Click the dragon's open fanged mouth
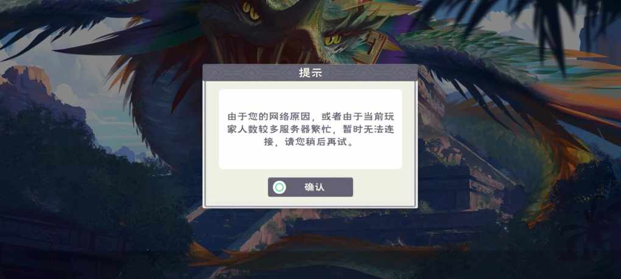 click(x=253, y=48)
